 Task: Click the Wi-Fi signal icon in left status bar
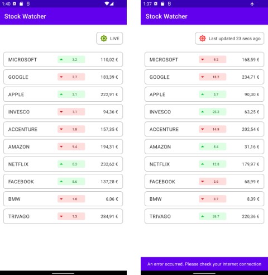click(107, 3)
